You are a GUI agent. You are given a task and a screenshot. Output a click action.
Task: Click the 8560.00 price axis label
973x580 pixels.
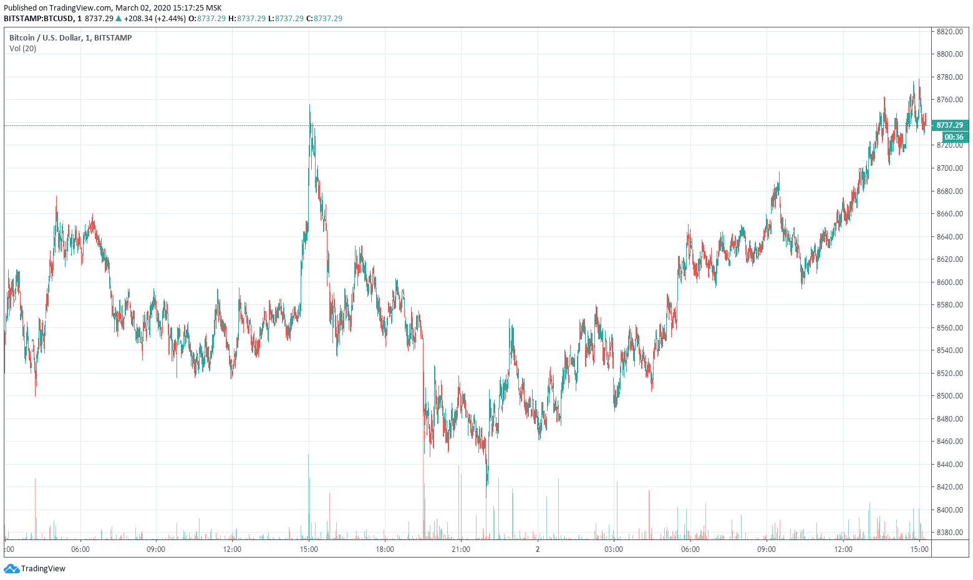click(950, 328)
